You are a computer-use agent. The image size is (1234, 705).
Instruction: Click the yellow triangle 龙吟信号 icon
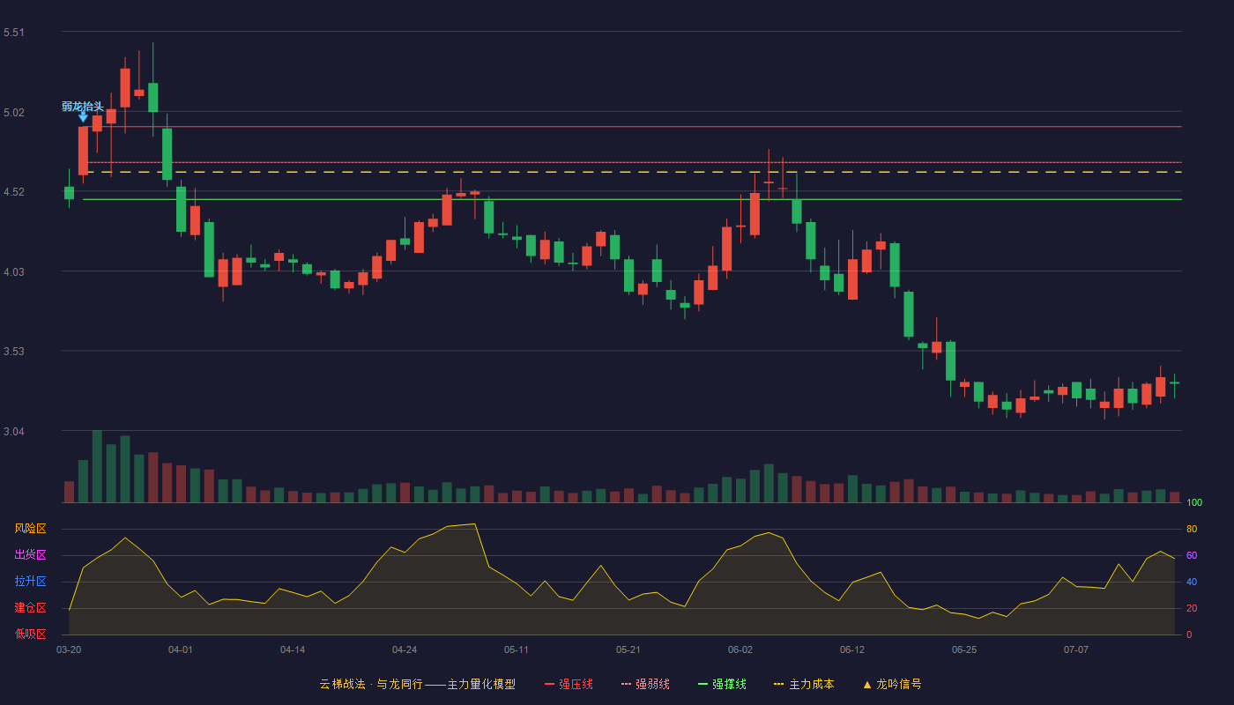click(x=867, y=684)
